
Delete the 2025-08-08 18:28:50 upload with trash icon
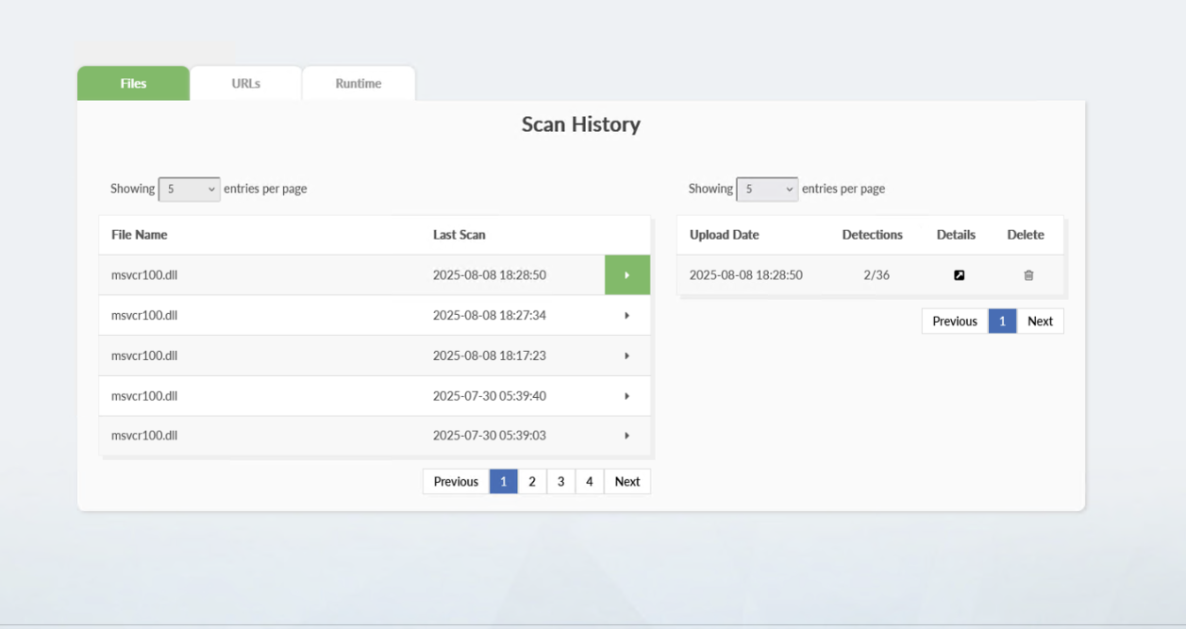pyautogui.click(x=1028, y=275)
